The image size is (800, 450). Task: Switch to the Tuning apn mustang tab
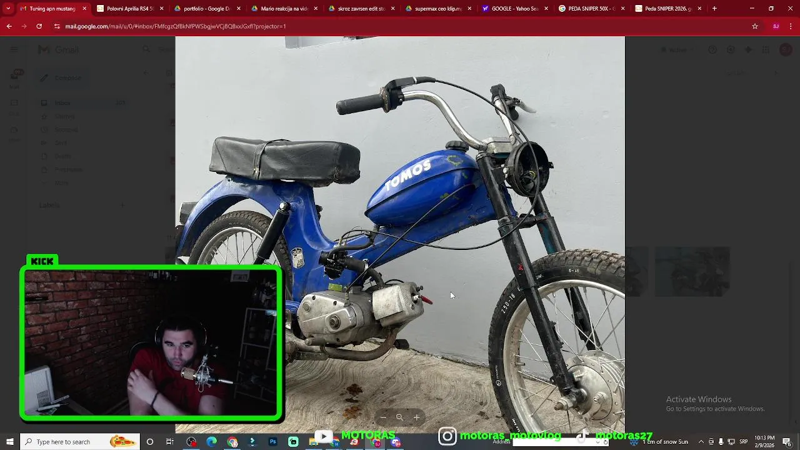pos(52,9)
